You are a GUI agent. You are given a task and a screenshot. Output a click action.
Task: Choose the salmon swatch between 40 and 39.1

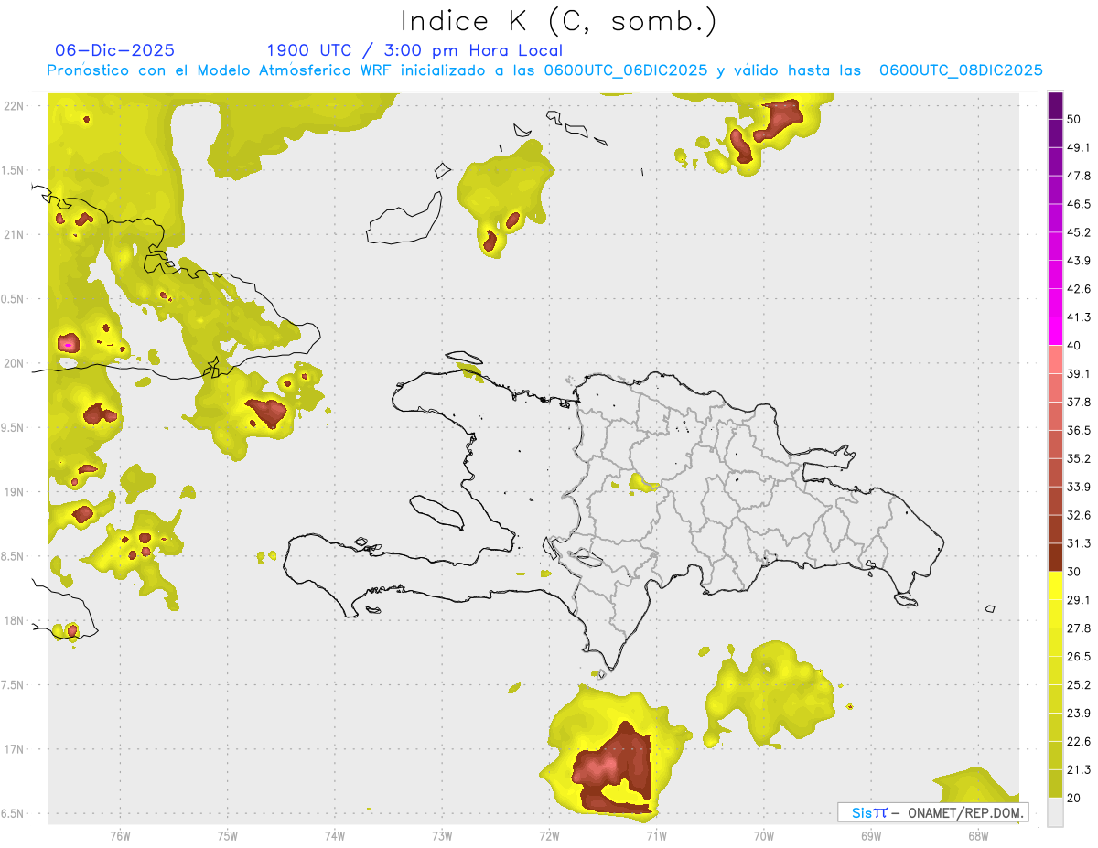point(1055,360)
